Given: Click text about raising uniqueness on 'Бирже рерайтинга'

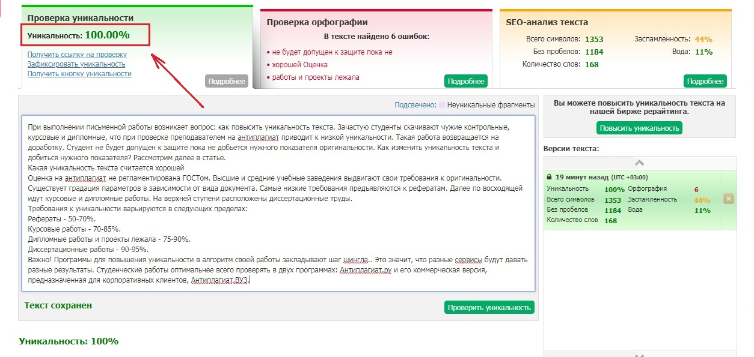Looking at the screenshot, I should tap(639, 107).
